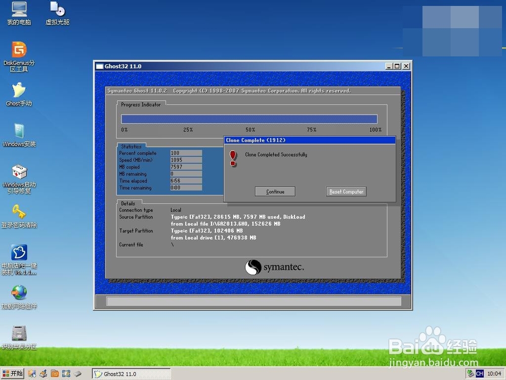Click the completed blue progress bar
The height and width of the screenshot is (380, 506).
(249, 119)
